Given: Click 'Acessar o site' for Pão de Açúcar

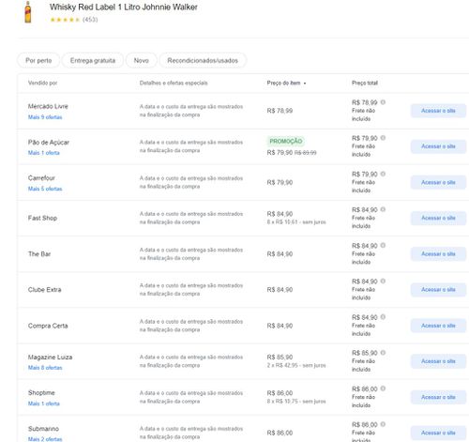Looking at the screenshot, I should [x=438, y=146].
